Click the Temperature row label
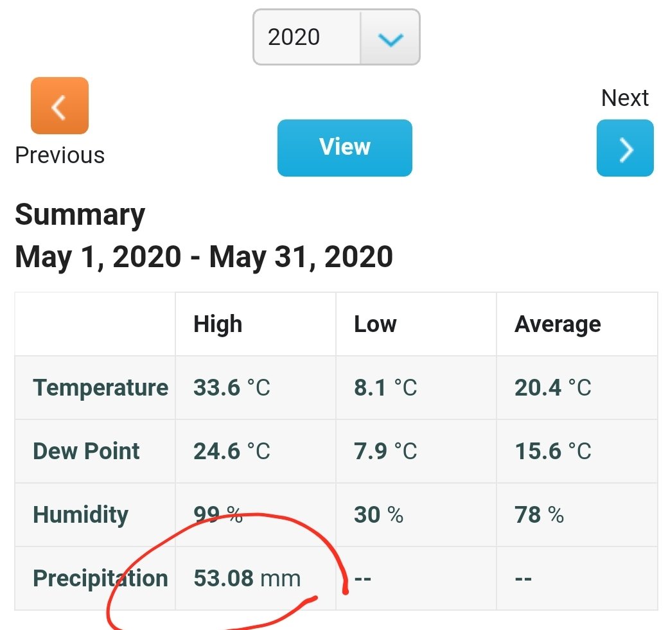668x630 pixels. (x=101, y=388)
